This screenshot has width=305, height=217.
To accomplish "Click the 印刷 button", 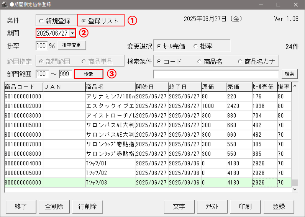I will pyautogui.click(x=245, y=207).
